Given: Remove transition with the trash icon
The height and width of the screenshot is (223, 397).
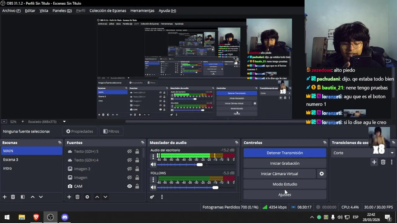Looking at the screenshot, I should (x=383, y=162).
